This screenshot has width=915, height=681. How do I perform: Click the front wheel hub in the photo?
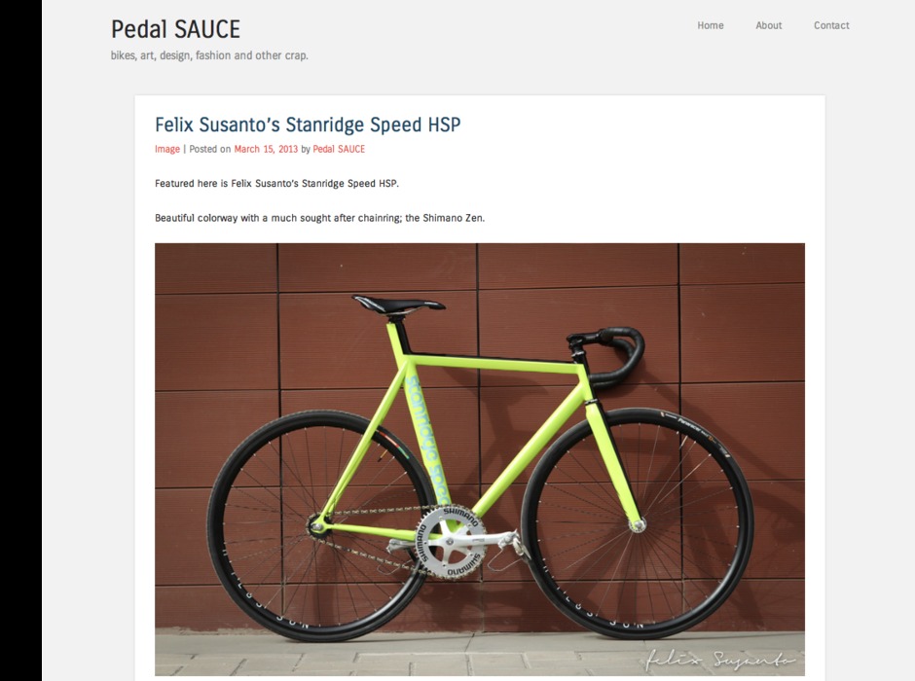click(638, 524)
